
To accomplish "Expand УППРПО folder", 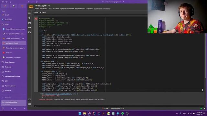I will click(14, 72).
